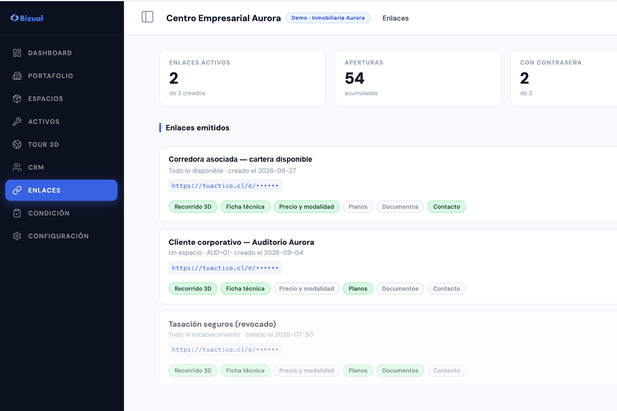This screenshot has height=411, width=617.
Task: Select the Enlaces menu item
Action: tap(61, 190)
